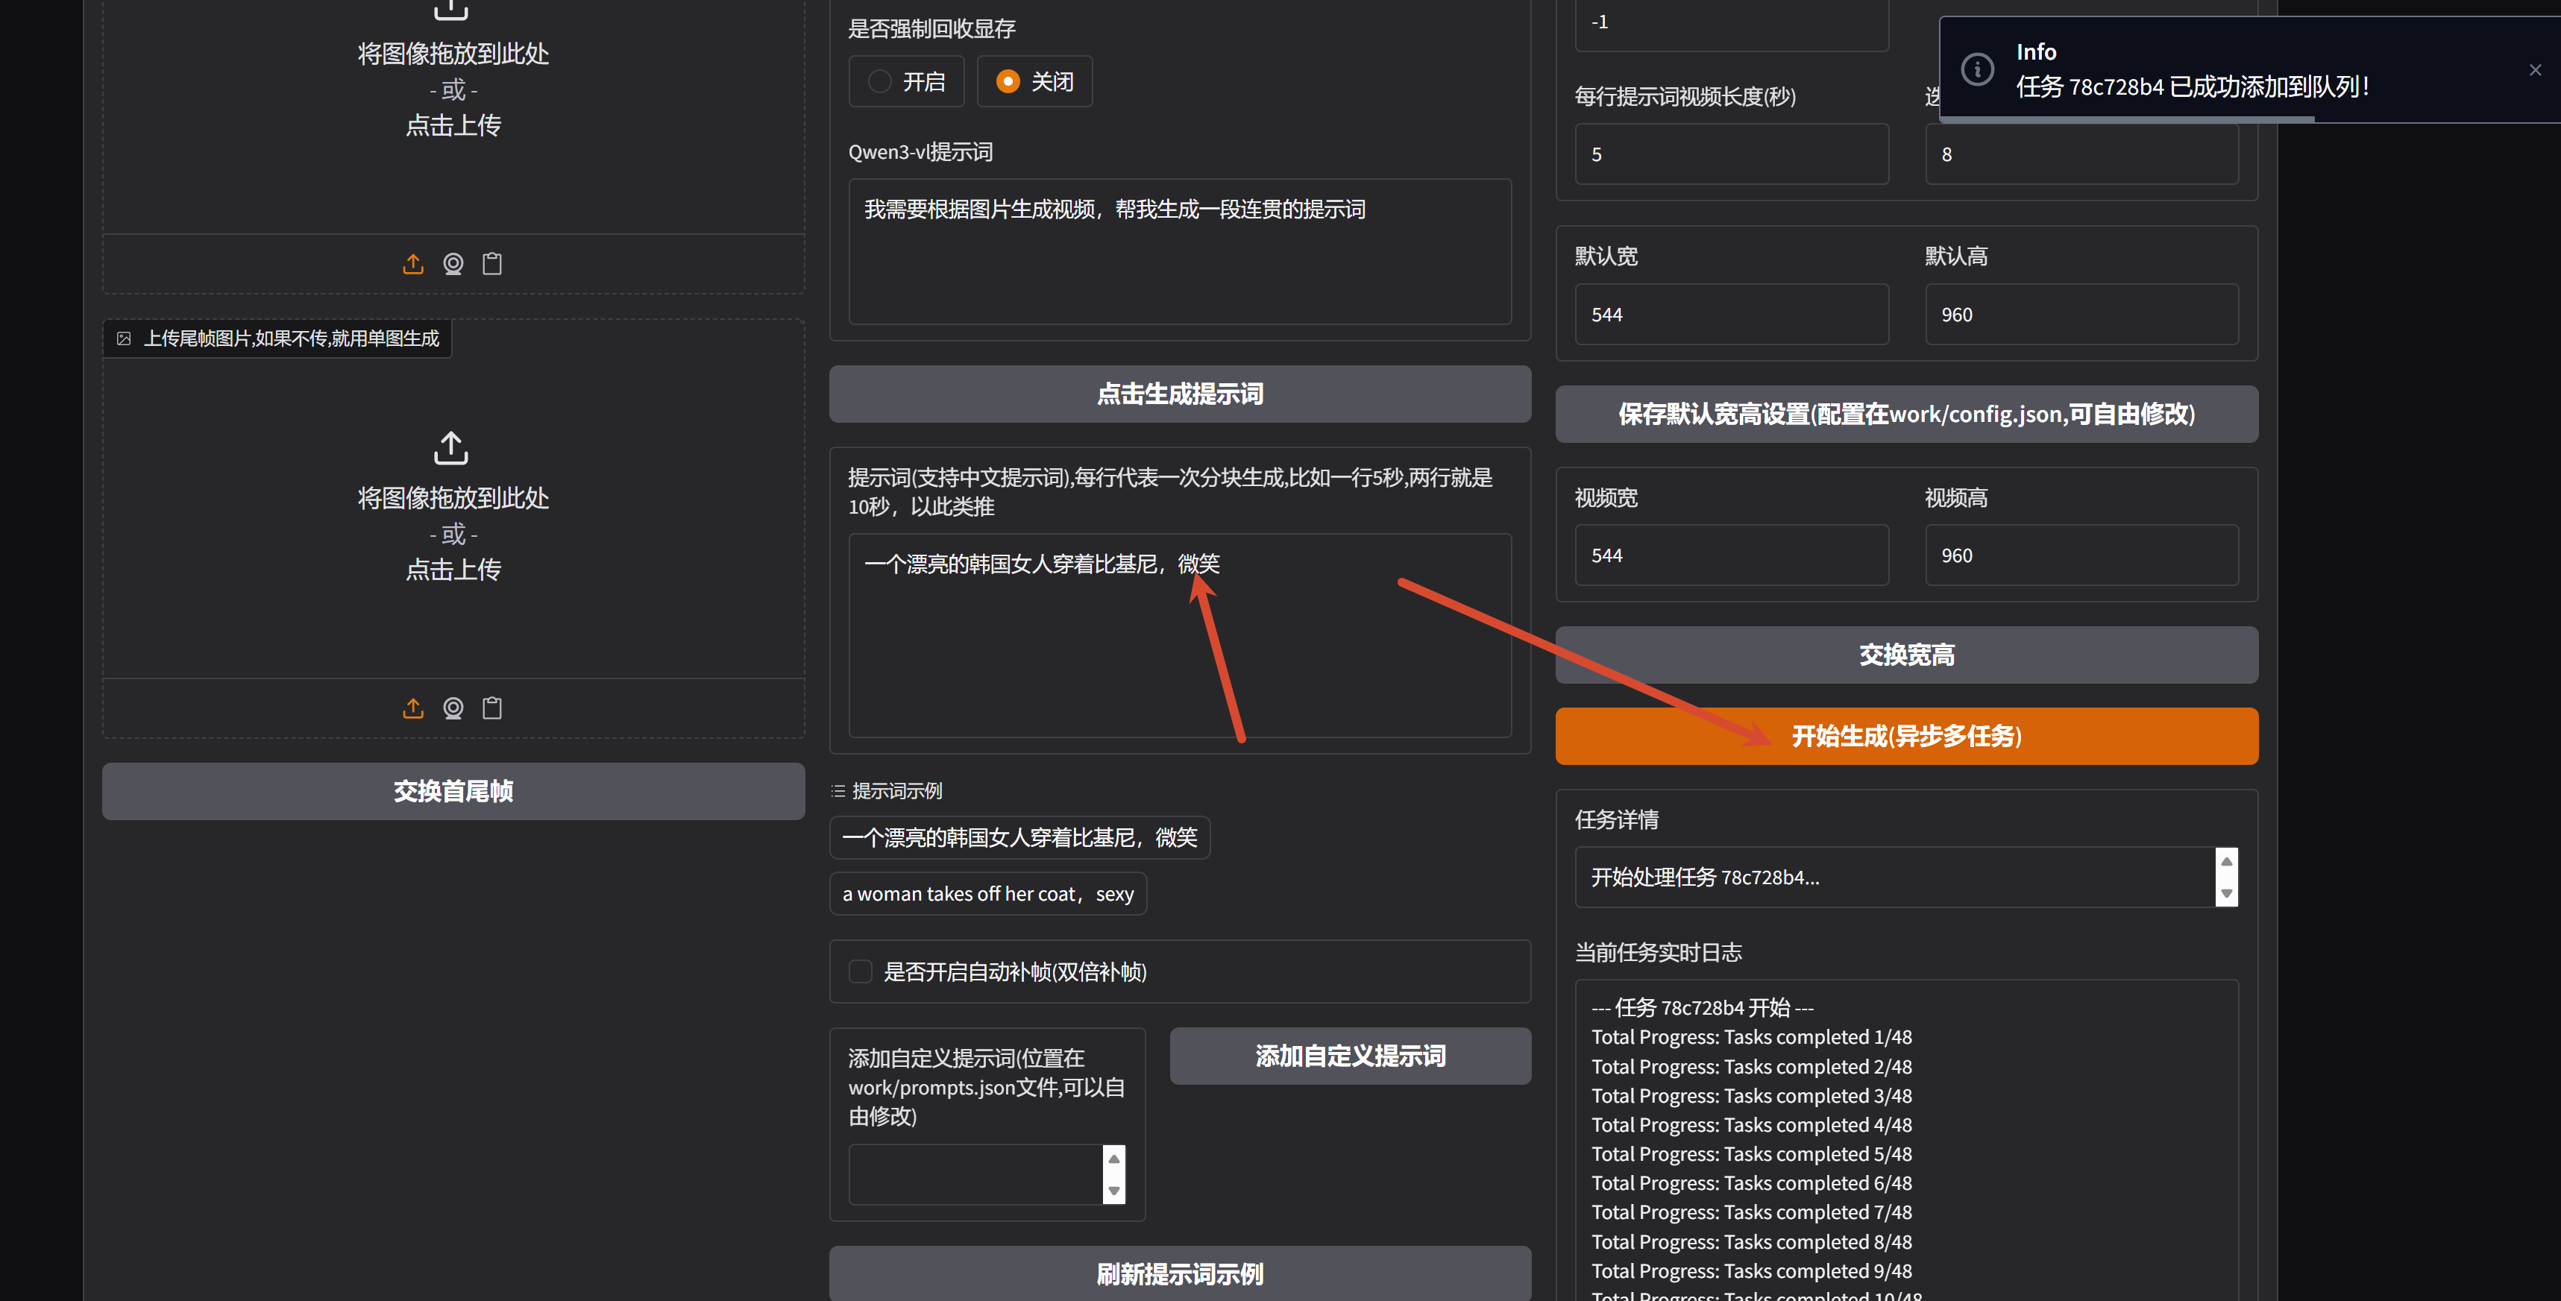
Task: Click upload icon under first image dropzone
Action: tap(412, 263)
